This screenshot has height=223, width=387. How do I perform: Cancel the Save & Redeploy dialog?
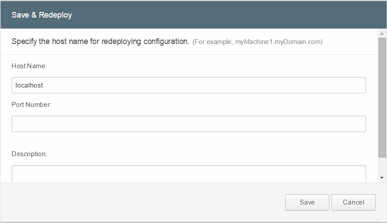point(353,202)
